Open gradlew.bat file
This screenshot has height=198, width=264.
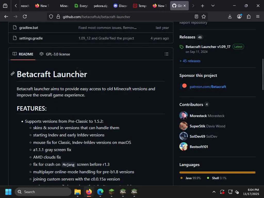click(x=29, y=28)
